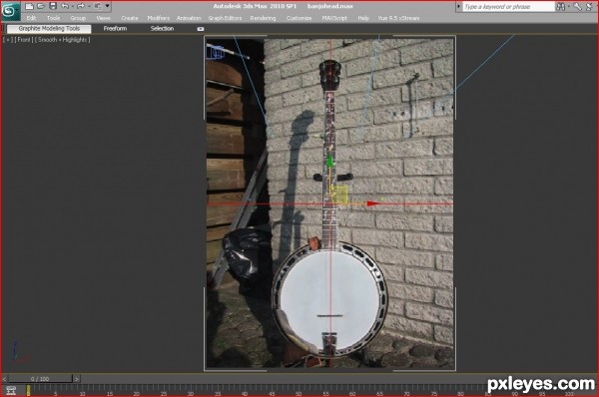Screen dimensions: 599x397
Task: Open the Rendering menu
Action: coord(263,18)
